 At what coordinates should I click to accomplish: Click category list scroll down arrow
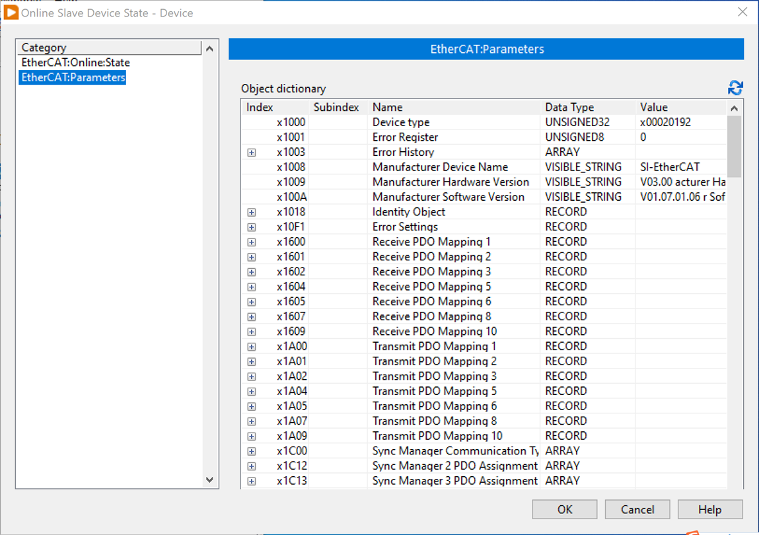click(209, 480)
